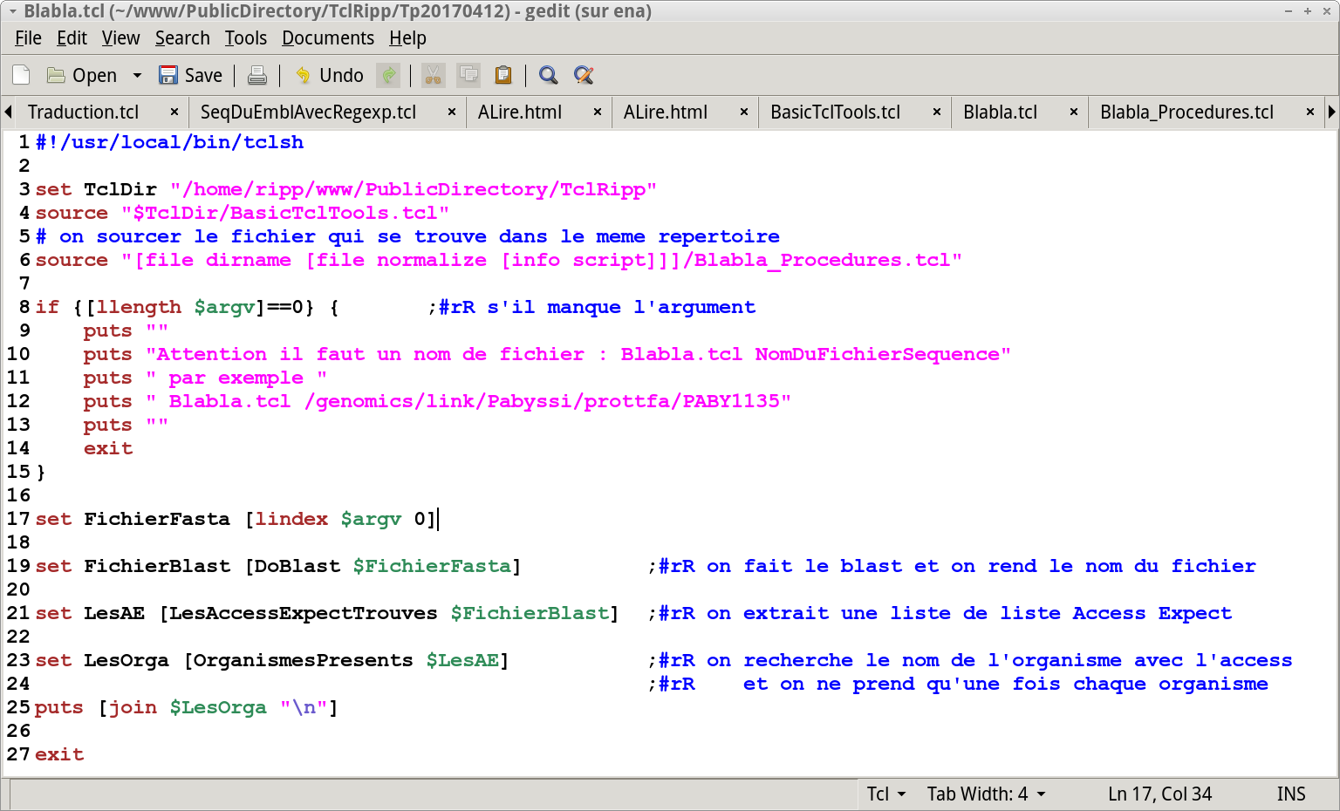Create a new document with the toolbar icon
1340x811 pixels.
coord(22,75)
